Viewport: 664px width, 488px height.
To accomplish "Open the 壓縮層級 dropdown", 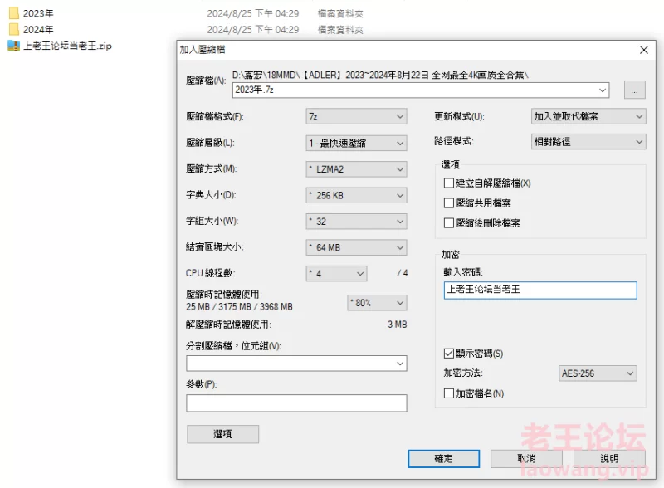I will 356,144.
